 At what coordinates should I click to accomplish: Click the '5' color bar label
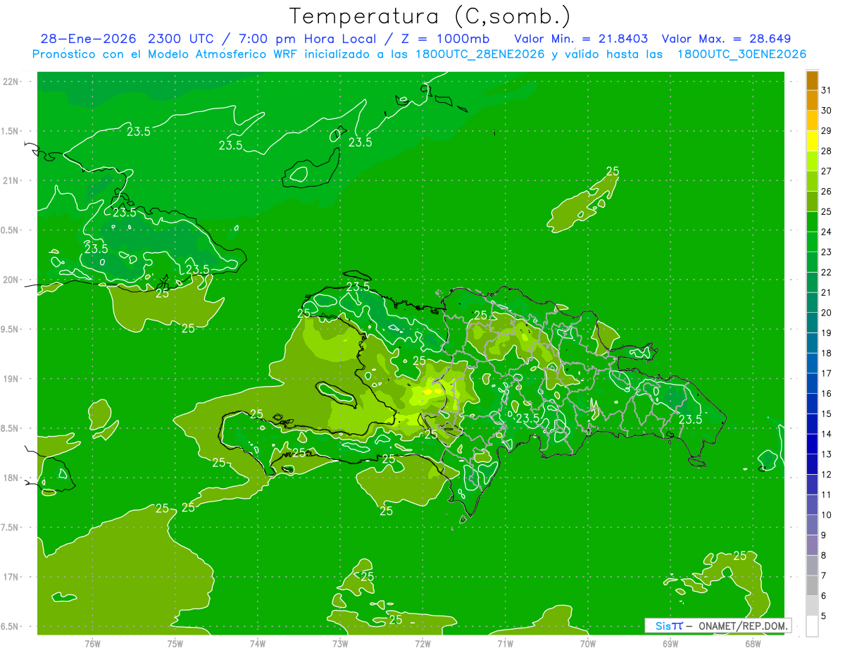(x=823, y=616)
